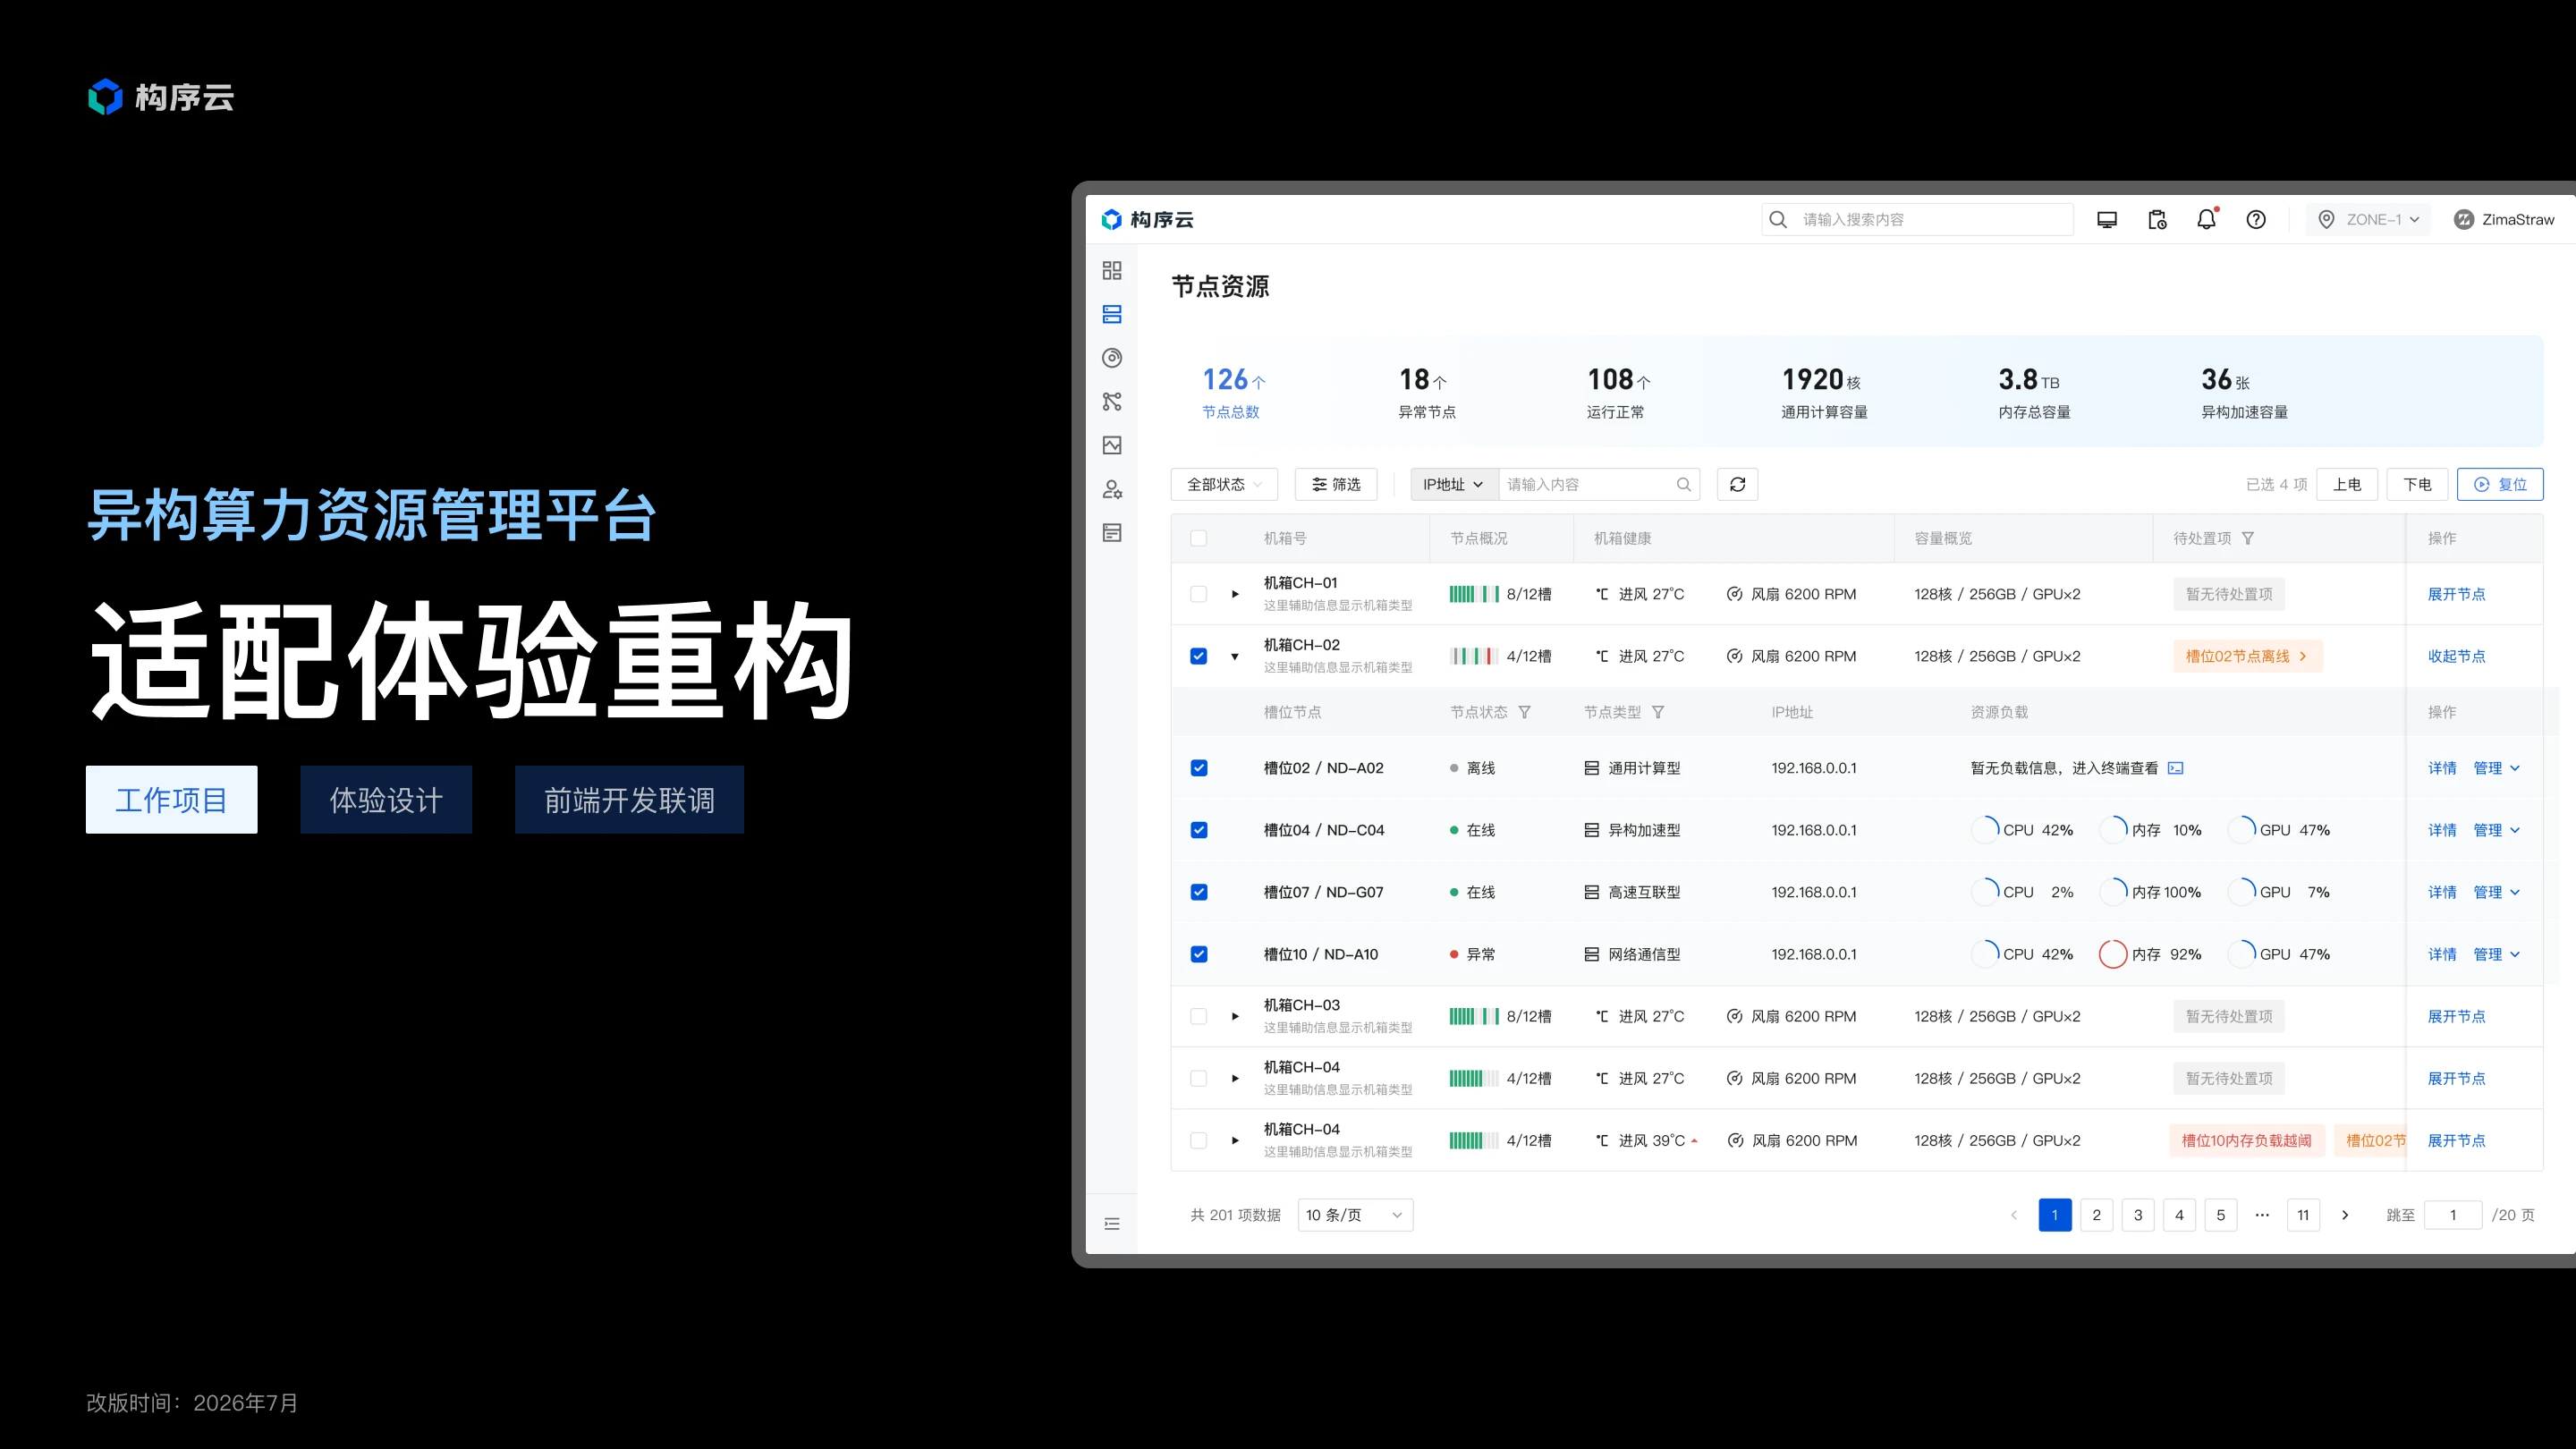Filter the 节点状态 column
This screenshot has width=2576, height=1449.
(1525, 712)
